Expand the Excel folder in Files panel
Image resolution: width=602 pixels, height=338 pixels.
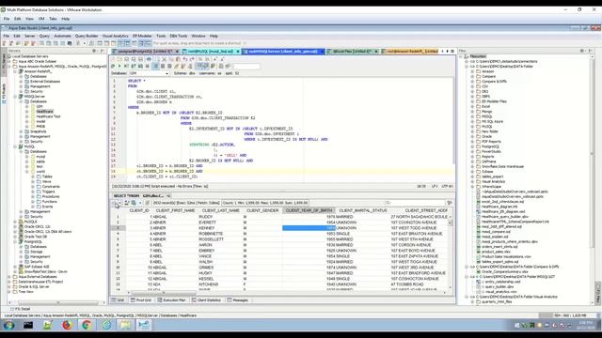click(472, 106)
